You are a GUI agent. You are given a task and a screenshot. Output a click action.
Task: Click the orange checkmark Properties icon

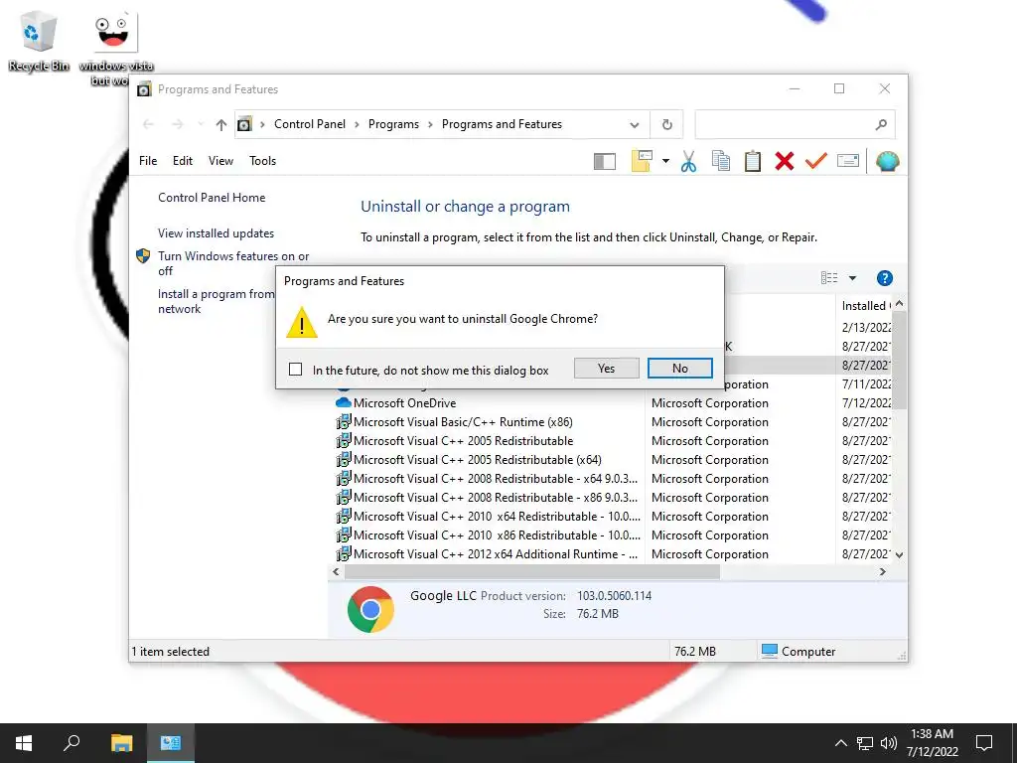click(816, 160)
